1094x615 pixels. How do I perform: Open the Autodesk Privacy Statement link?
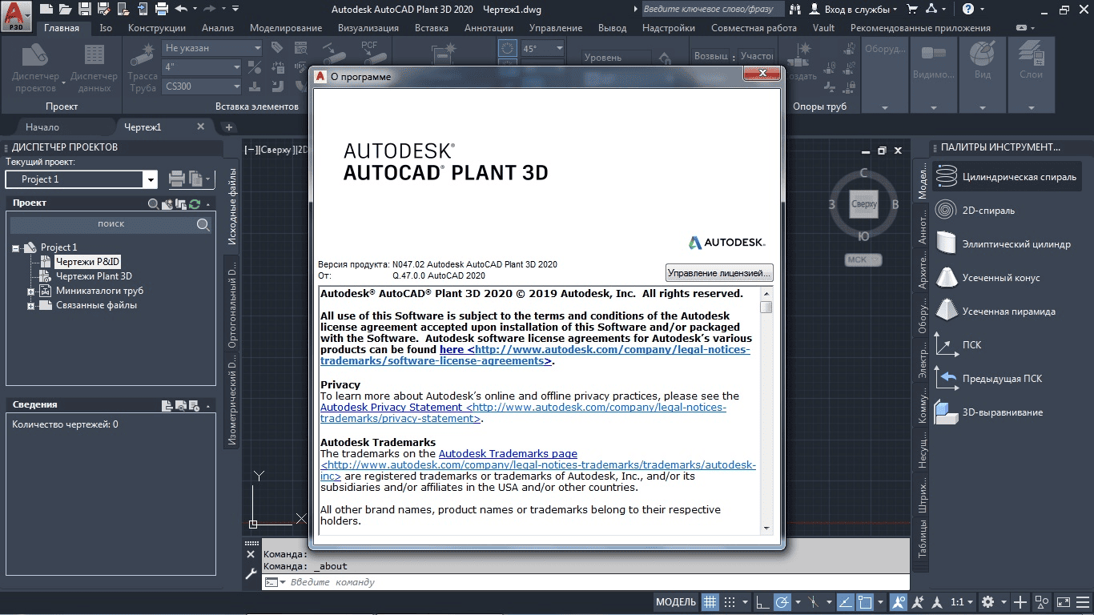click(x=523, y=413)
